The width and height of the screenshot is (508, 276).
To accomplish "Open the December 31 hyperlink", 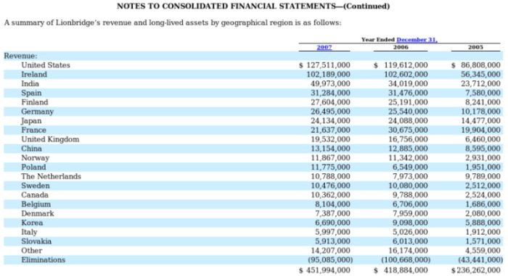I will click(417, 39).
